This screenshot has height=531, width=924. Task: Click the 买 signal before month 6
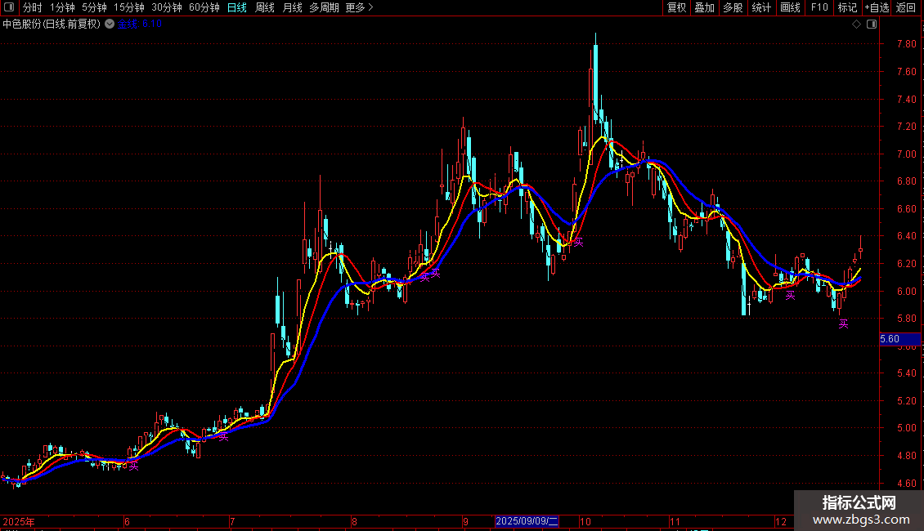[x=134, y=466]
